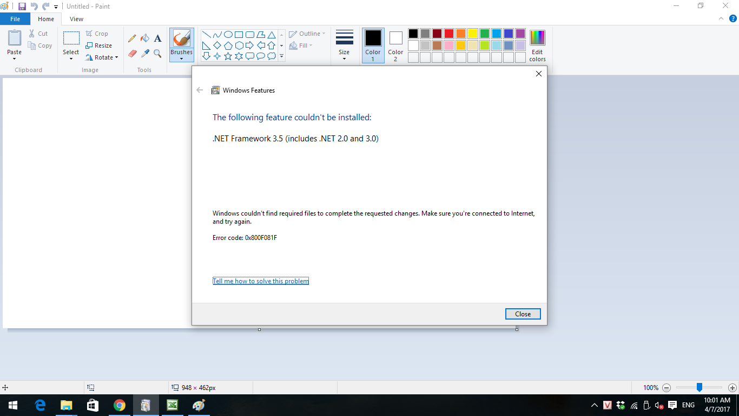This screenshot has height=416, width=739.
Task: Pick the yellow color swatch
Action: pyautogui.click(x=473, y=34)
